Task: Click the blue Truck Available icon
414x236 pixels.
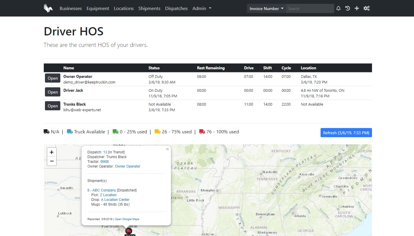Action: [x=70, y=132]
